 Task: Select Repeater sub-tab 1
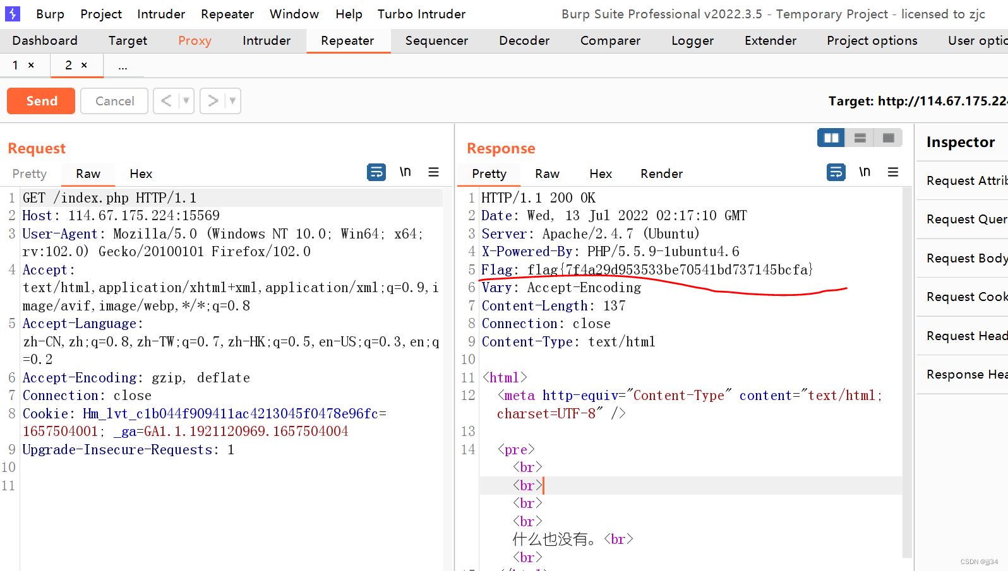tap(15, 65)
